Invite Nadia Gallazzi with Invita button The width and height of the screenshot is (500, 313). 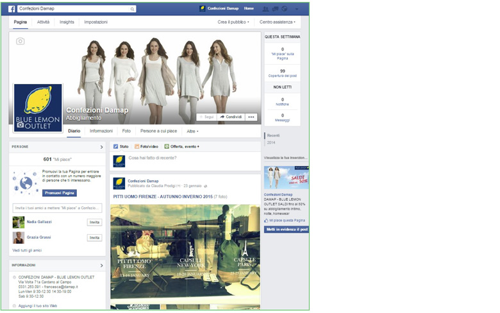pos(94,223)
